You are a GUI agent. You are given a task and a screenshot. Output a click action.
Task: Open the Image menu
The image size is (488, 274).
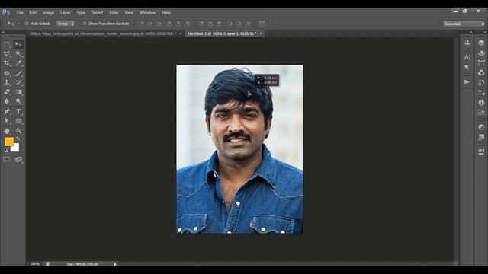48,13
